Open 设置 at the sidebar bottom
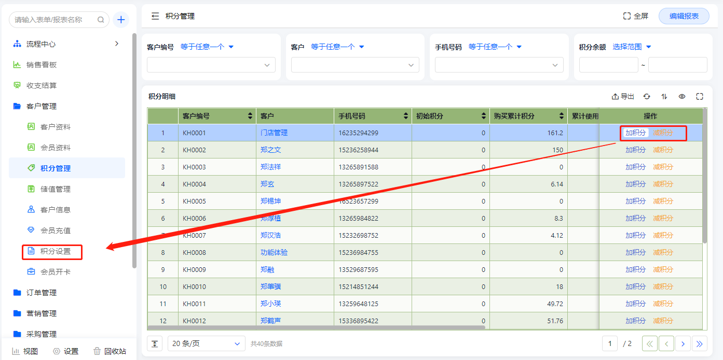 tap(65, 351)
